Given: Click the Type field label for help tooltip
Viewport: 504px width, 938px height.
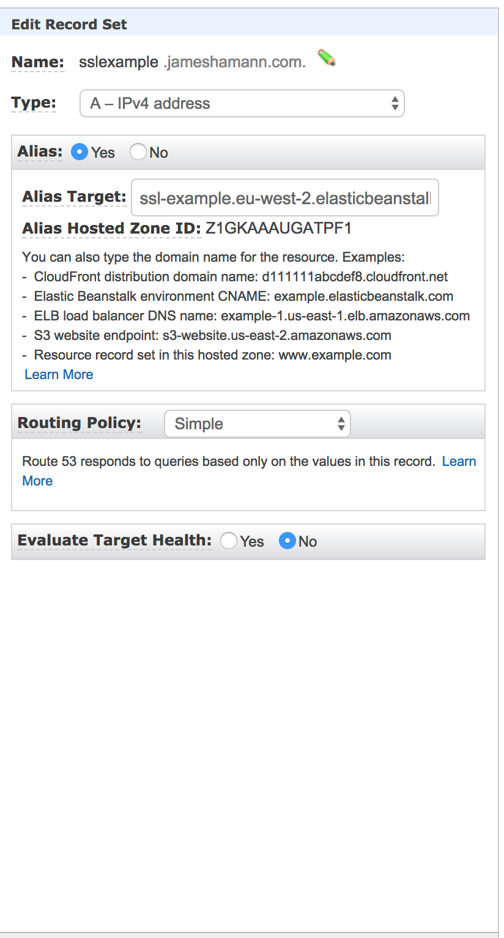Looking at the screenshot, I should [33, 102].
